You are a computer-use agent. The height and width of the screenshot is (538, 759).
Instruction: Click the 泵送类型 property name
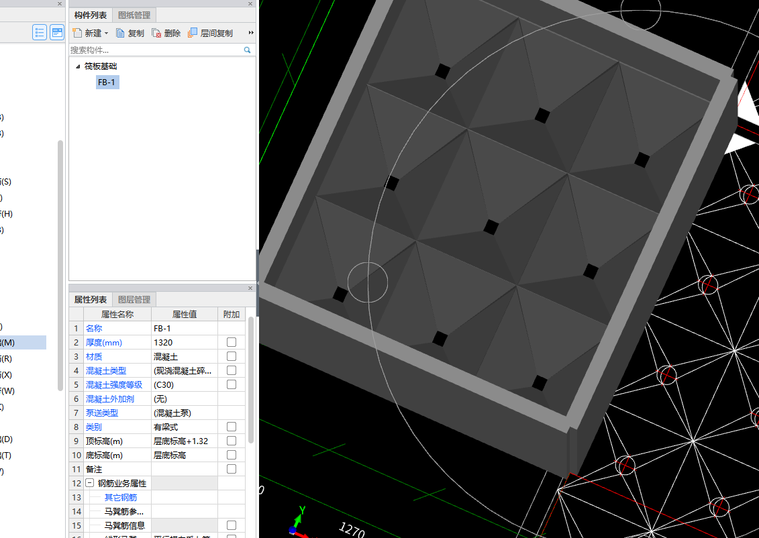tap(101, 413)
